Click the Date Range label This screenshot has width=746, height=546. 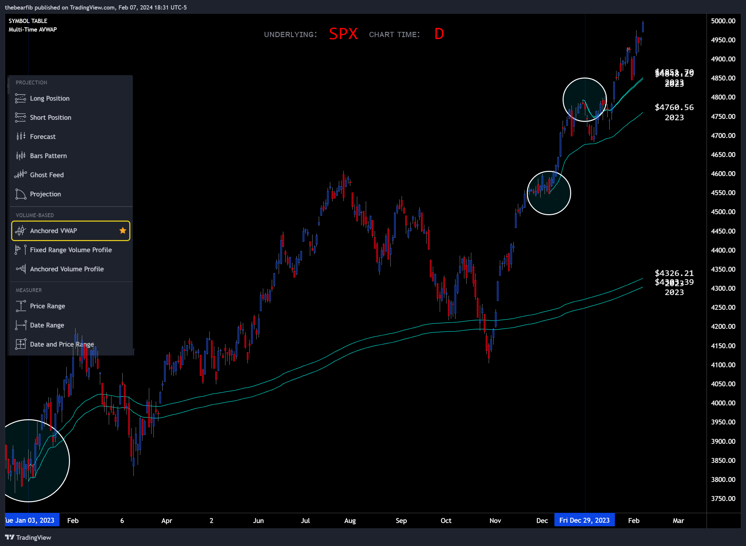(47, 325)
